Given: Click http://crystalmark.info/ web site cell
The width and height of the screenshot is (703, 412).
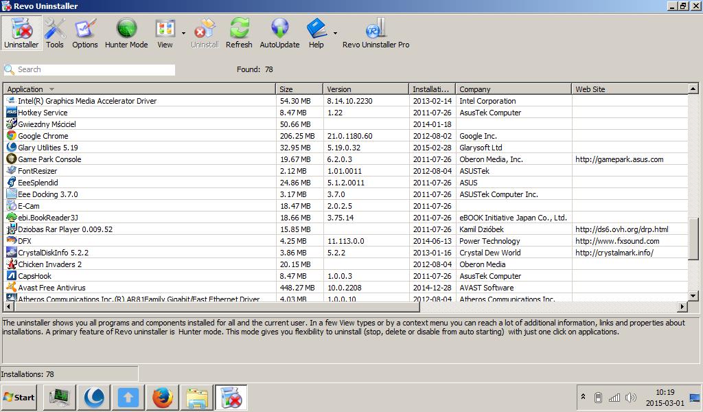Looking at the screenshot, I should (x=614, y=253).
